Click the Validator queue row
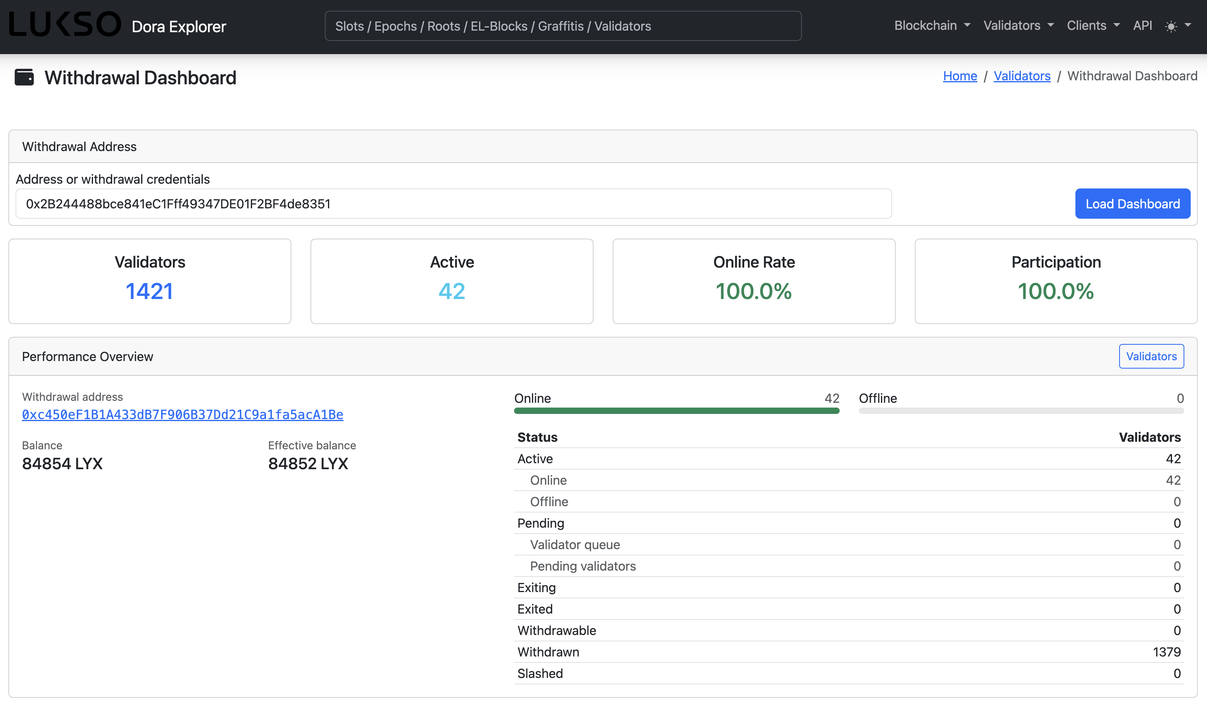The width and height of the screenshot is (1207, 703). pyautogui.click(x=849, y=545)
